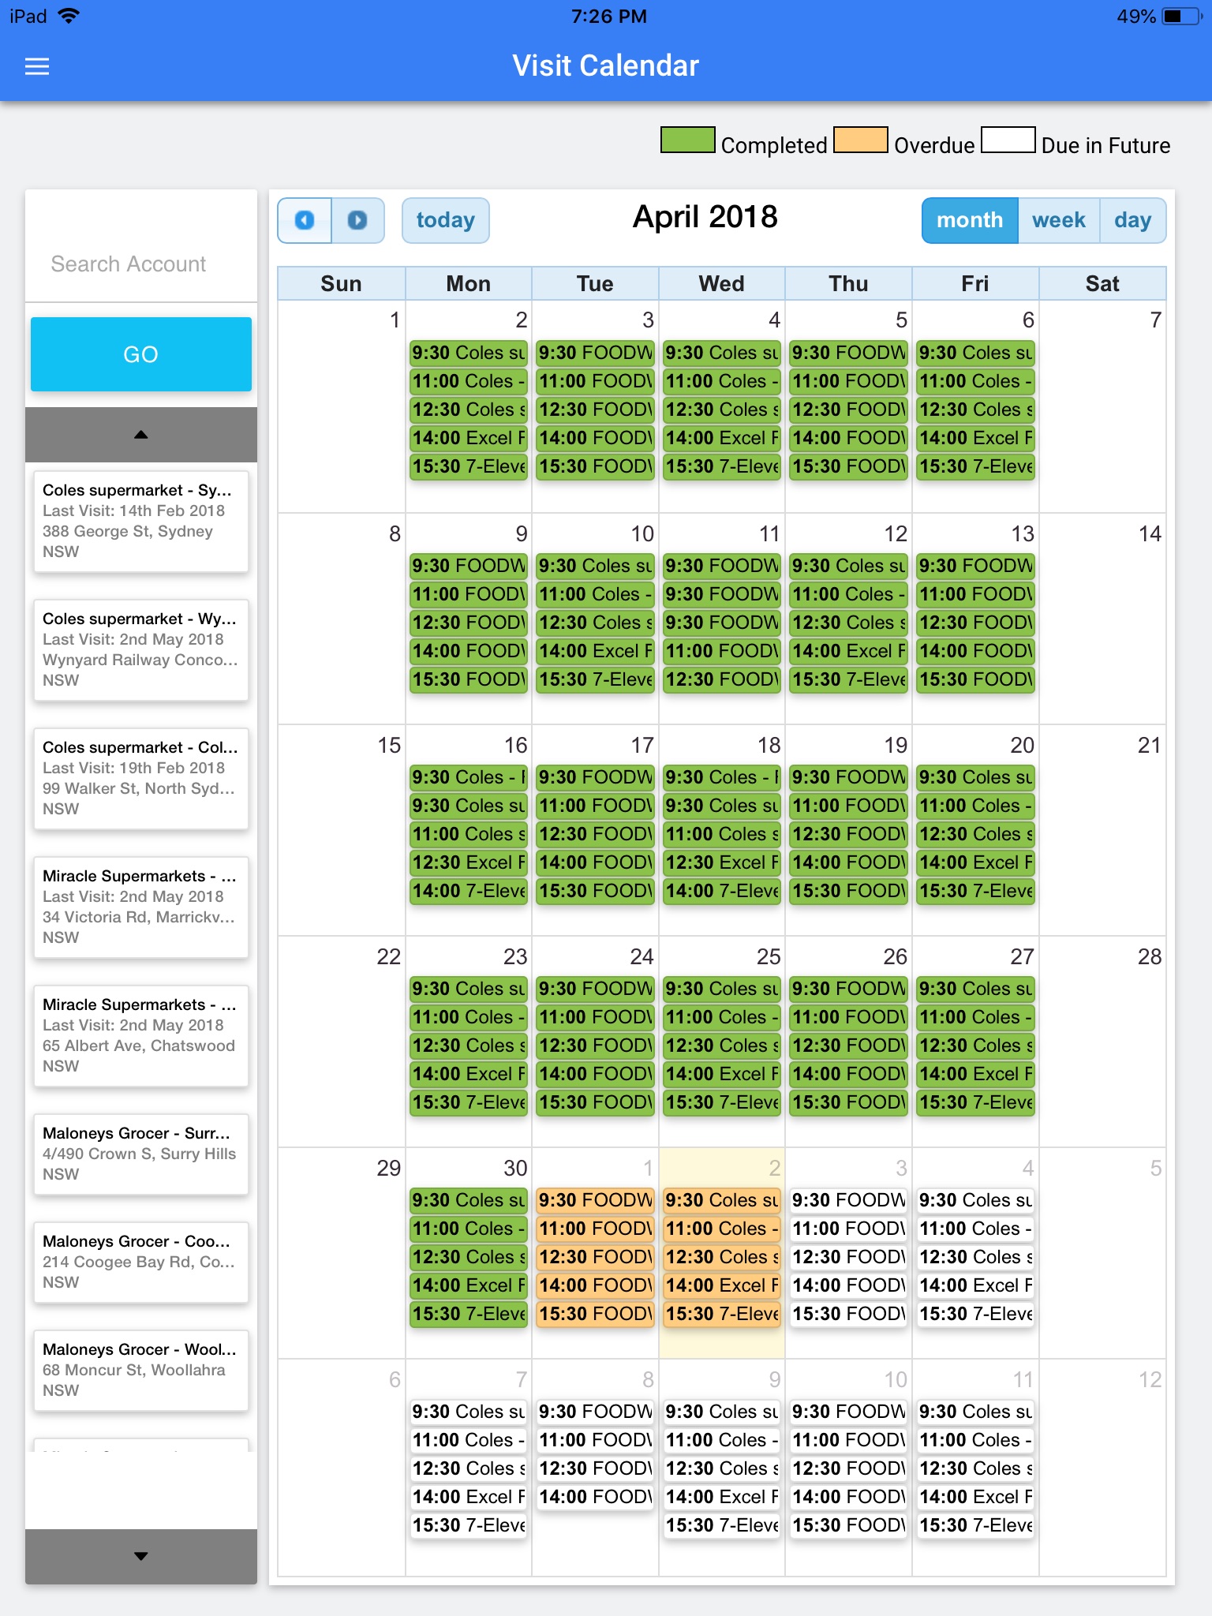Screen dimensions: 1212x1616
Task: Open April 23 15:30 7-Eleven visit
Action: (469, 1102)
